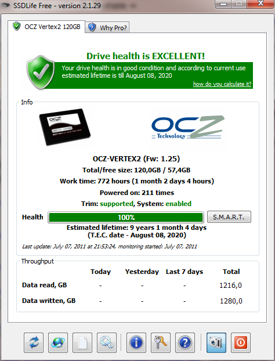Take screenshot with the camera icon

tap(216, 342)
